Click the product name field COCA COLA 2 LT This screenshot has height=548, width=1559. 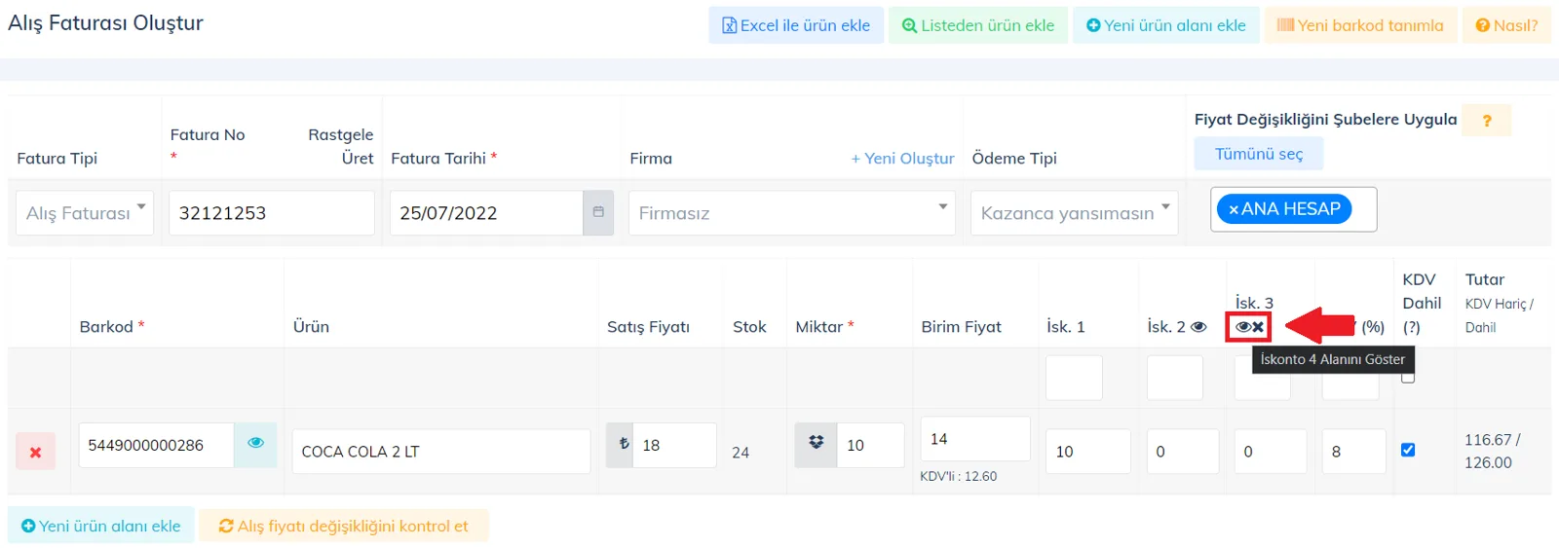[441, 452]
